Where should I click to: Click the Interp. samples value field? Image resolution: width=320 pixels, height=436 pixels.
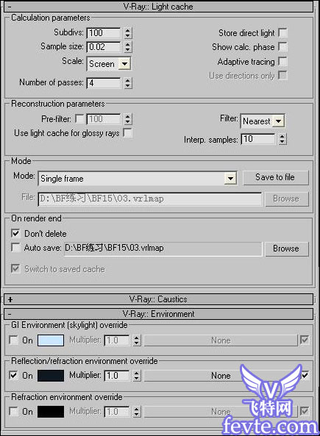pyautogui.click(x=258, y=139)
